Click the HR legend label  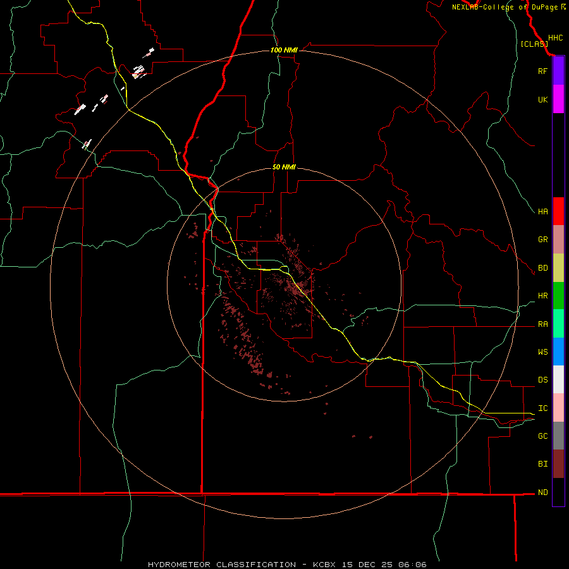tap(543, 296)
